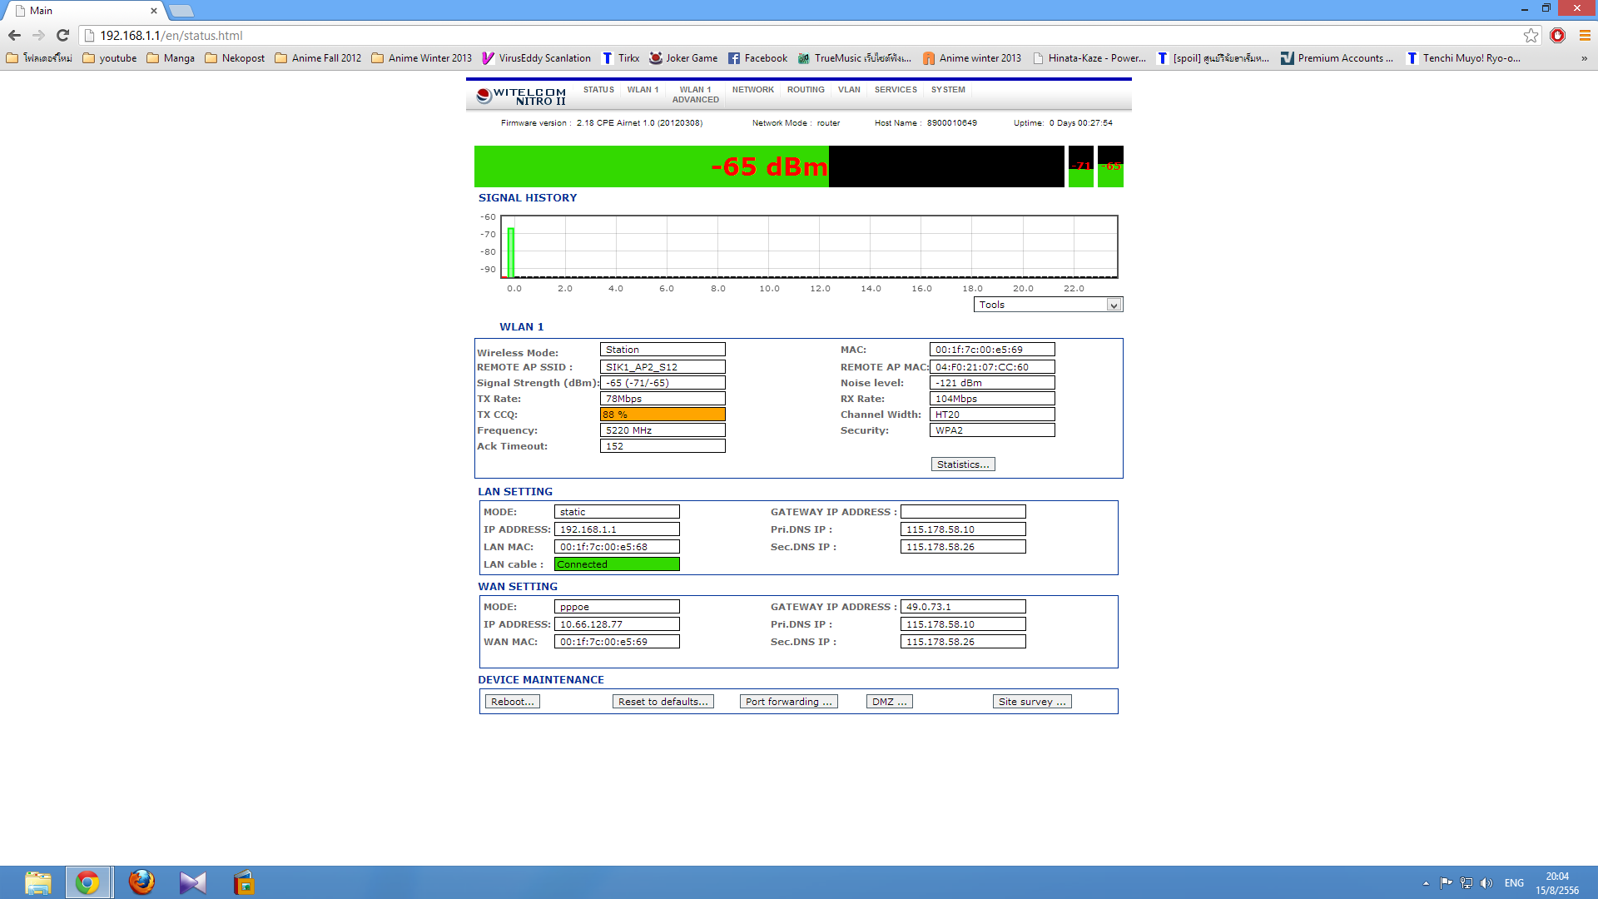The height and width of the screenshot is (899, 1598).
Task: Bookmark page with star icon
Action: [1531, 35]
